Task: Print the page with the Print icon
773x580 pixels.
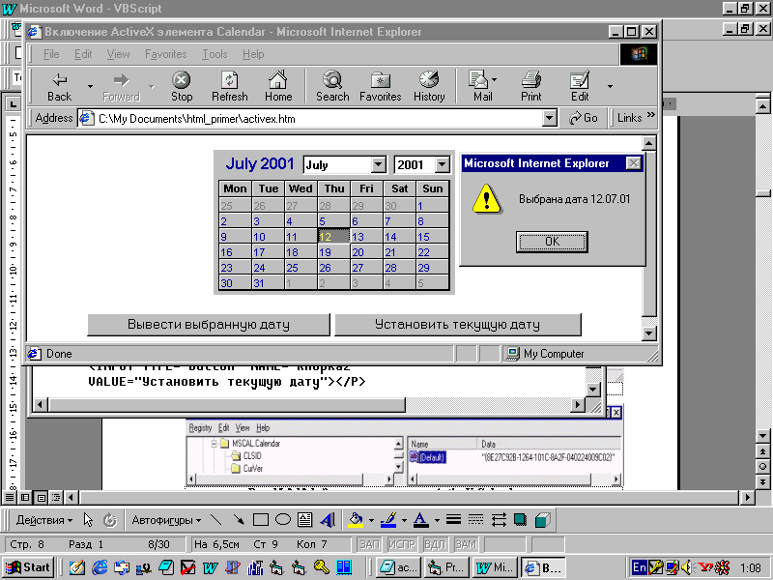Action: (530, 80)
